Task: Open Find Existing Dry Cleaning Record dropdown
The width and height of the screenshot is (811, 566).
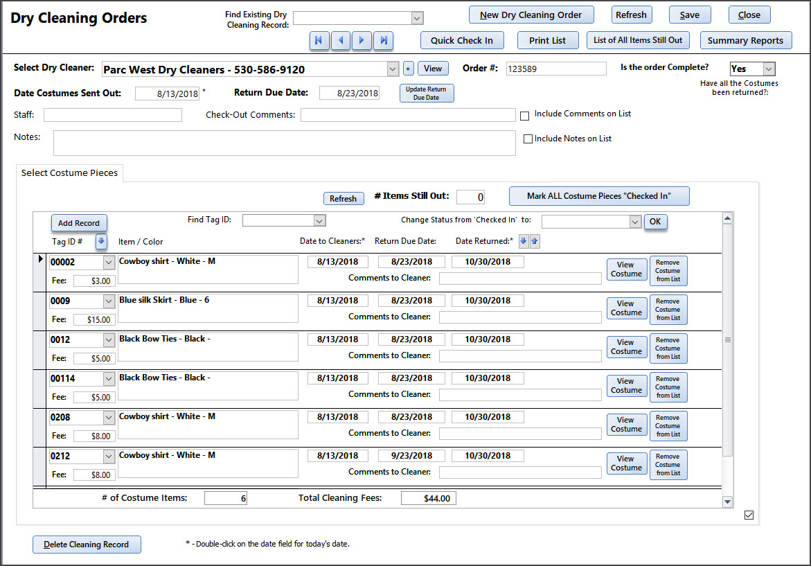Action: 417,18
